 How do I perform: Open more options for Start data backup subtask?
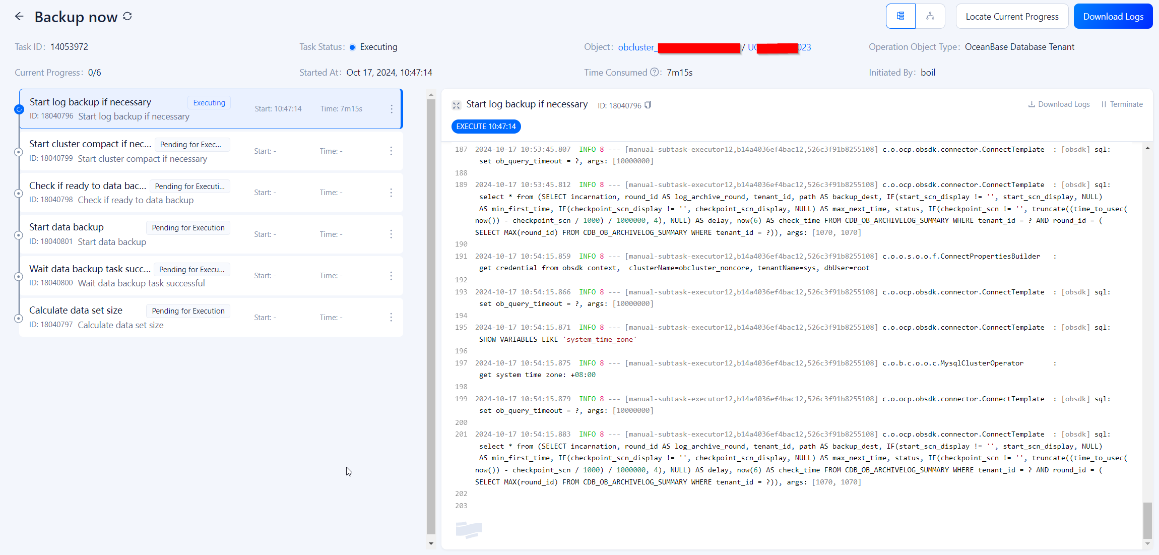391,234
